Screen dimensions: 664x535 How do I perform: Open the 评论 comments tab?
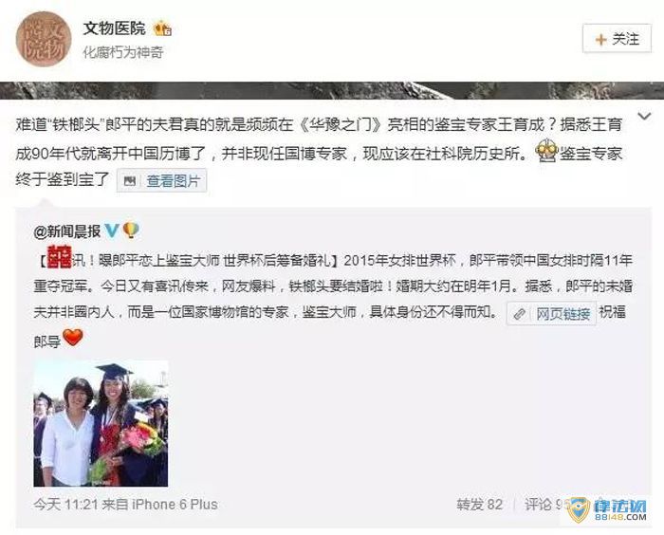tap(546, 504)
